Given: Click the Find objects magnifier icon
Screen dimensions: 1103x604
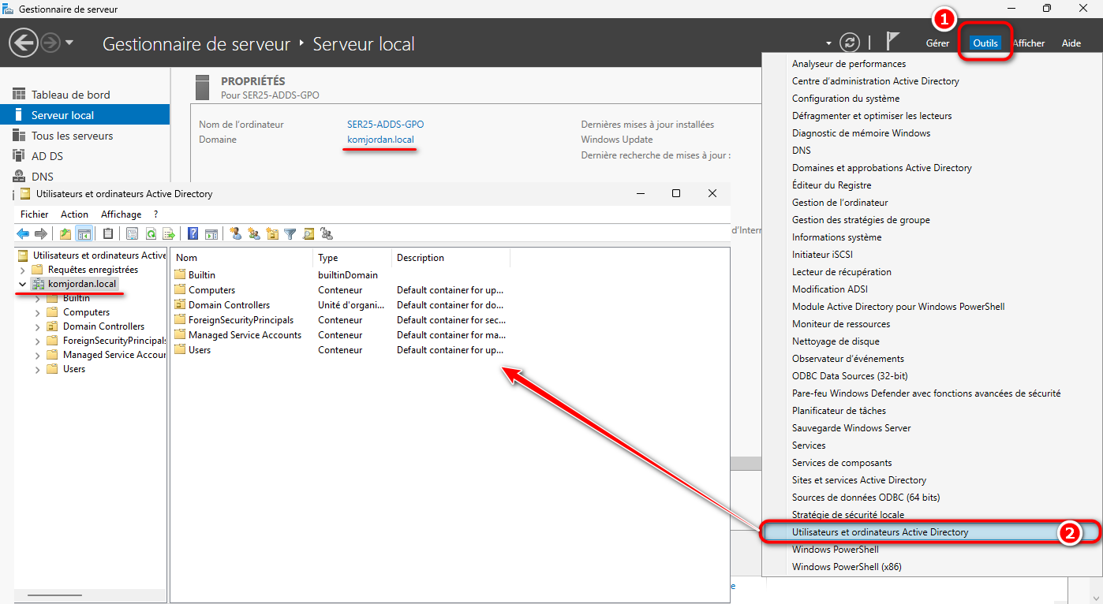Looking at the screenshot, I should [308, 233].
